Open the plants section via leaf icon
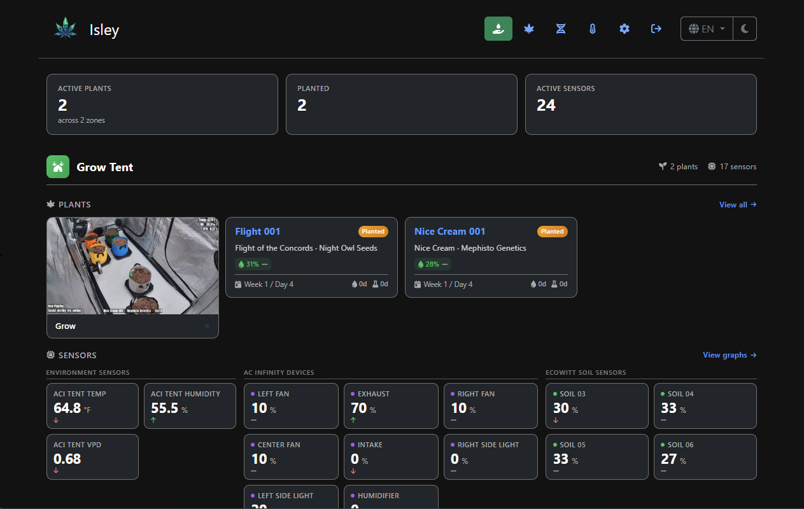The height and width of the screenshot is (509, 804). 529,28
